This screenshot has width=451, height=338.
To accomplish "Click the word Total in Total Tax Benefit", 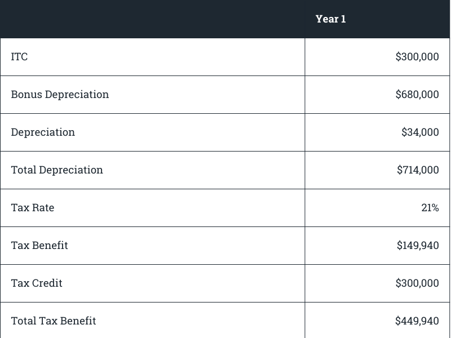I will [x=23, y=321].
